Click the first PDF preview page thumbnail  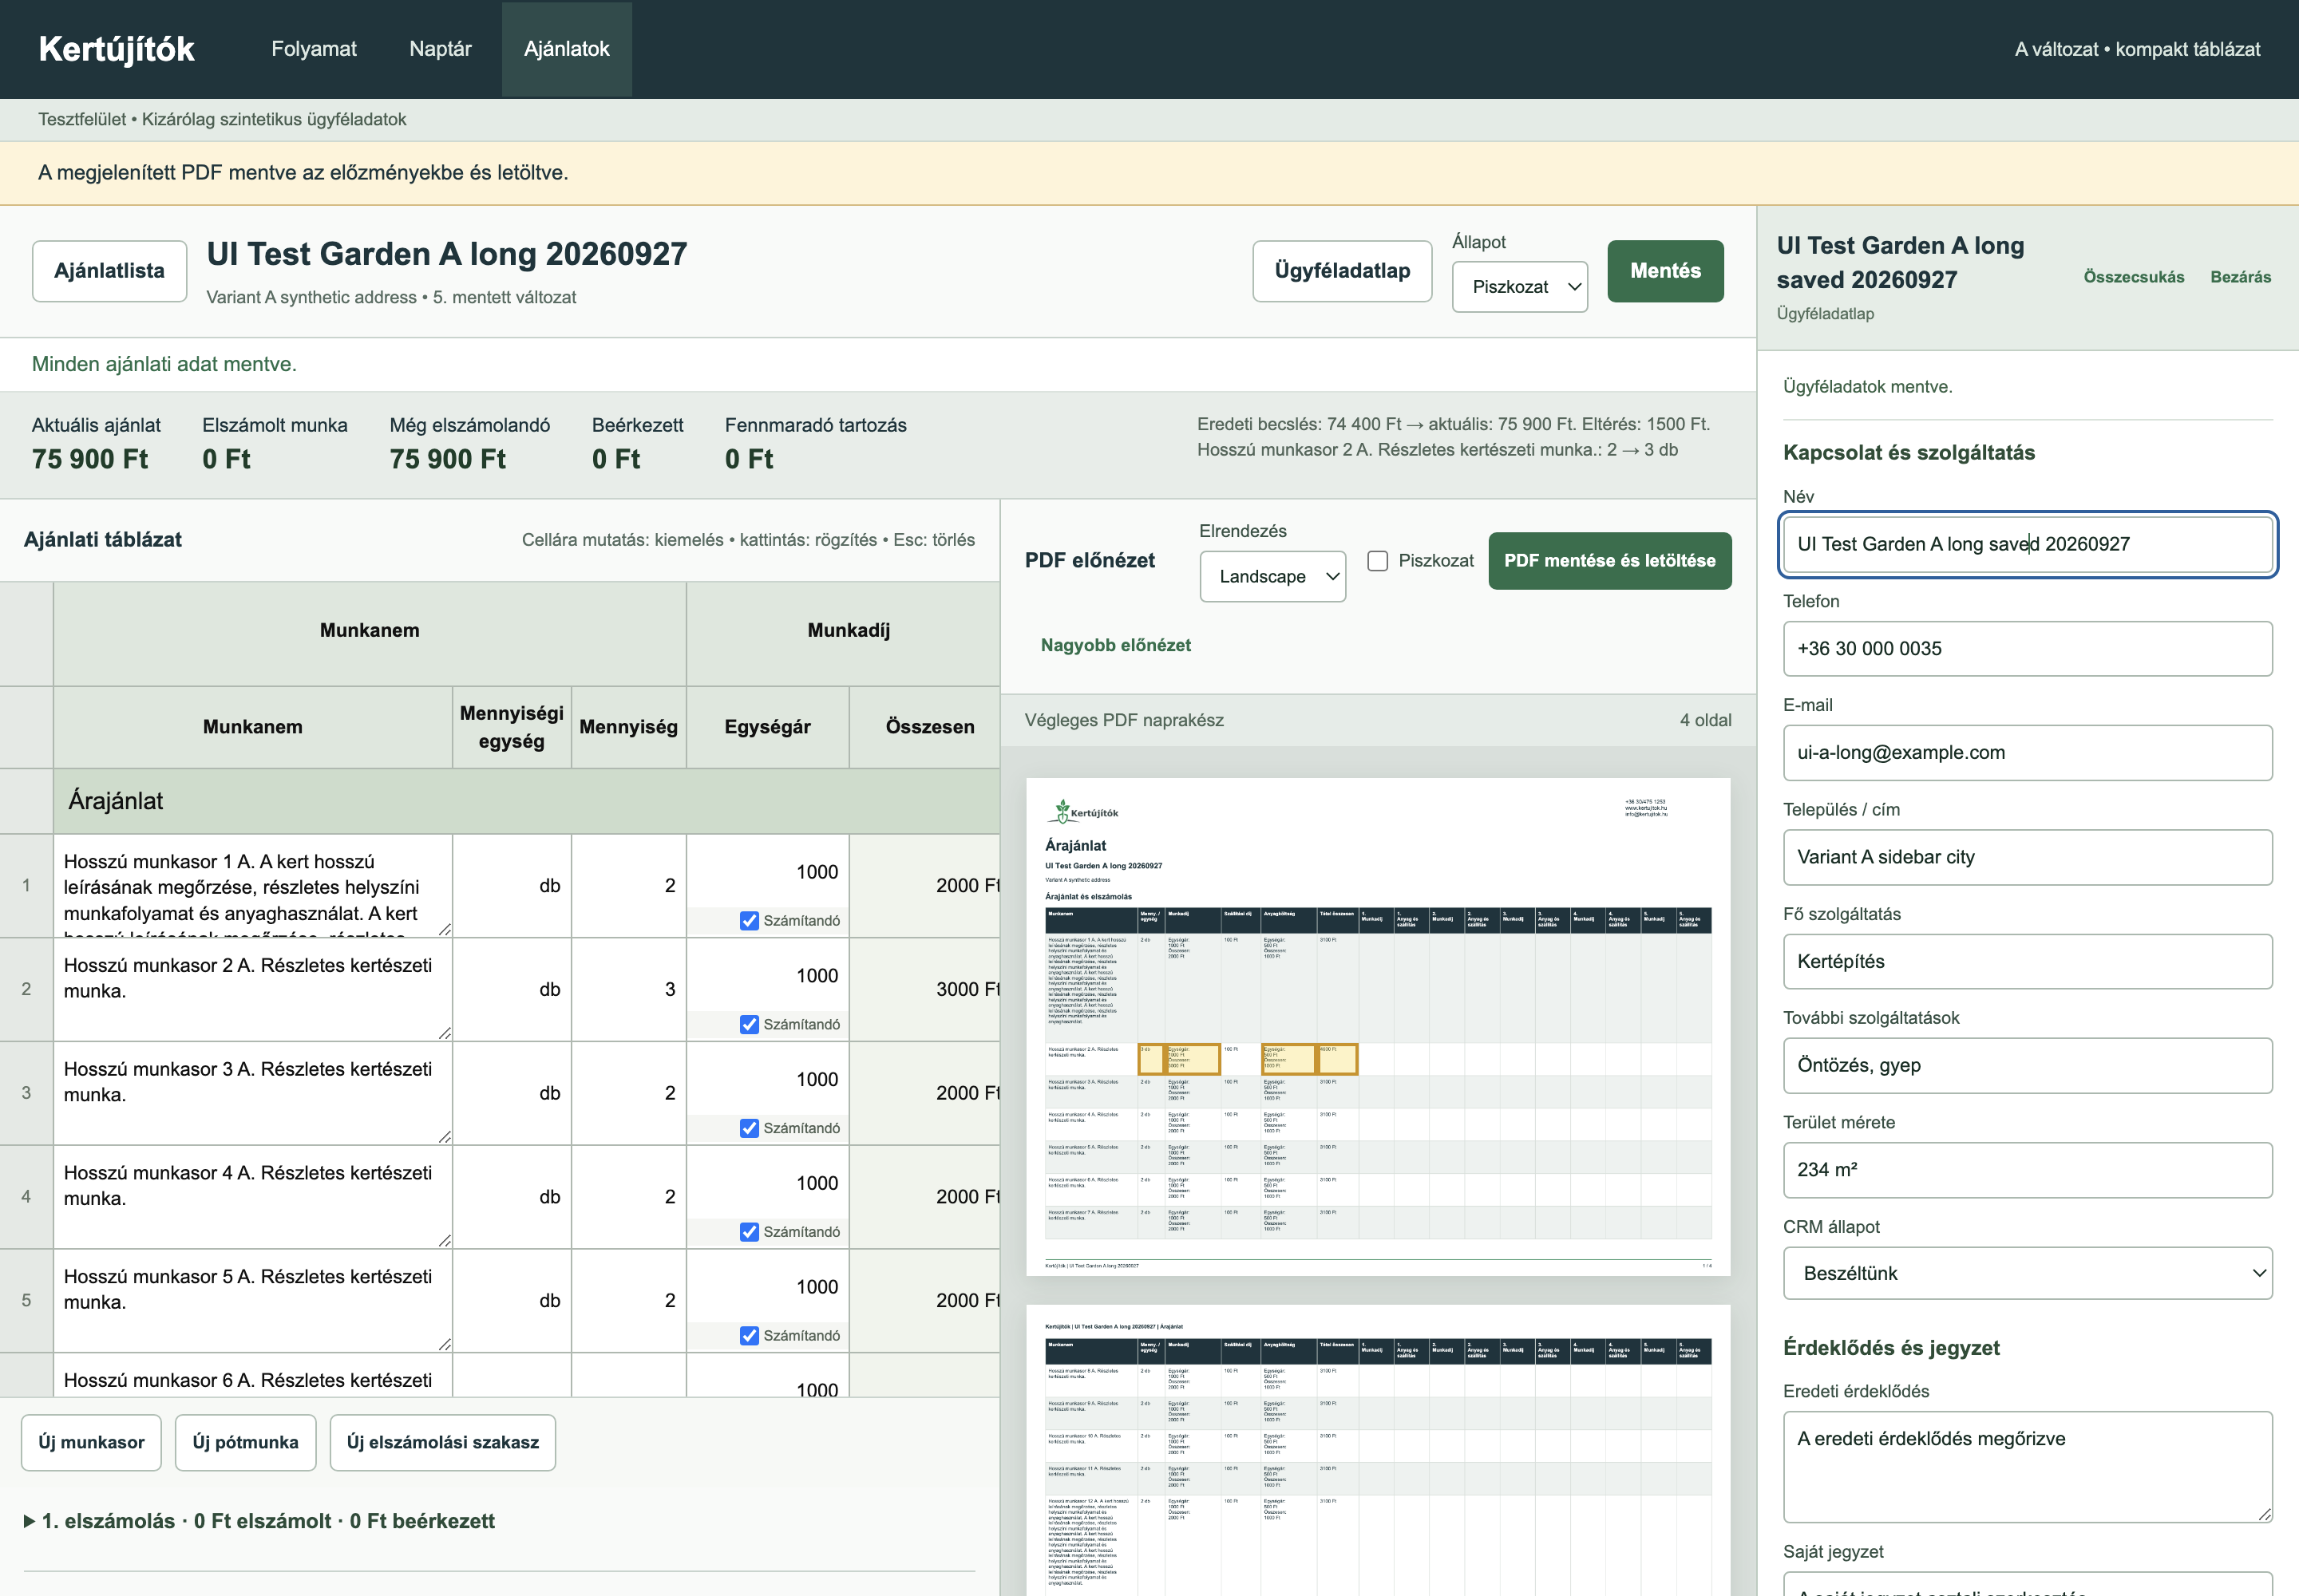(1378, 1026)
